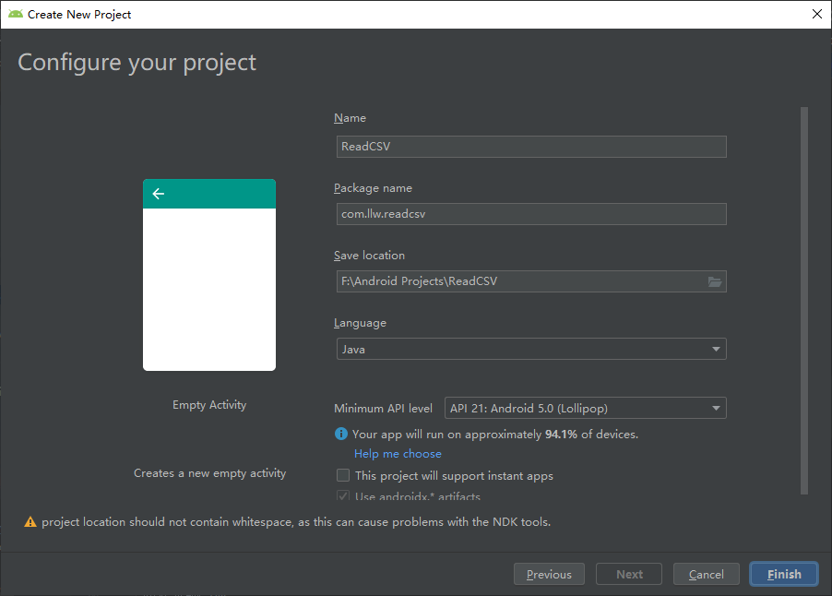Image resolution: width=832 pixels, height=596 pixels.
Task: Enable 'This project will support instant apps'
Action: 343,475
